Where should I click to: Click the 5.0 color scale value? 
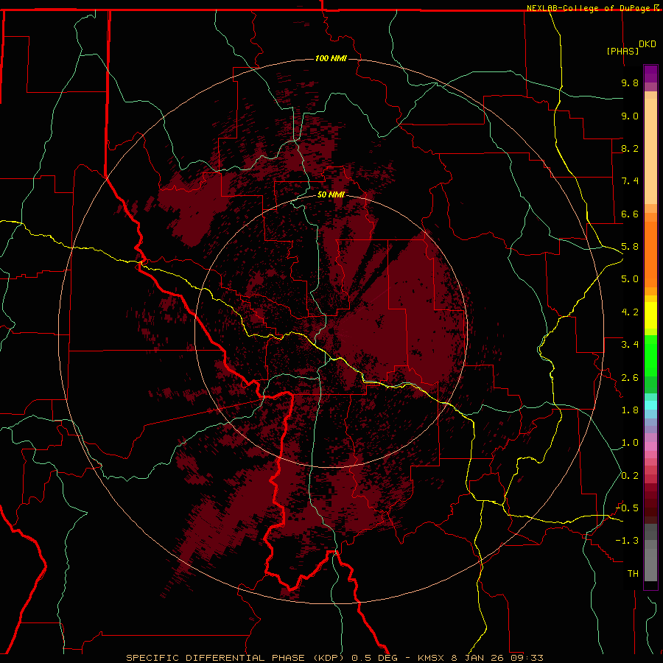point(630,279)
